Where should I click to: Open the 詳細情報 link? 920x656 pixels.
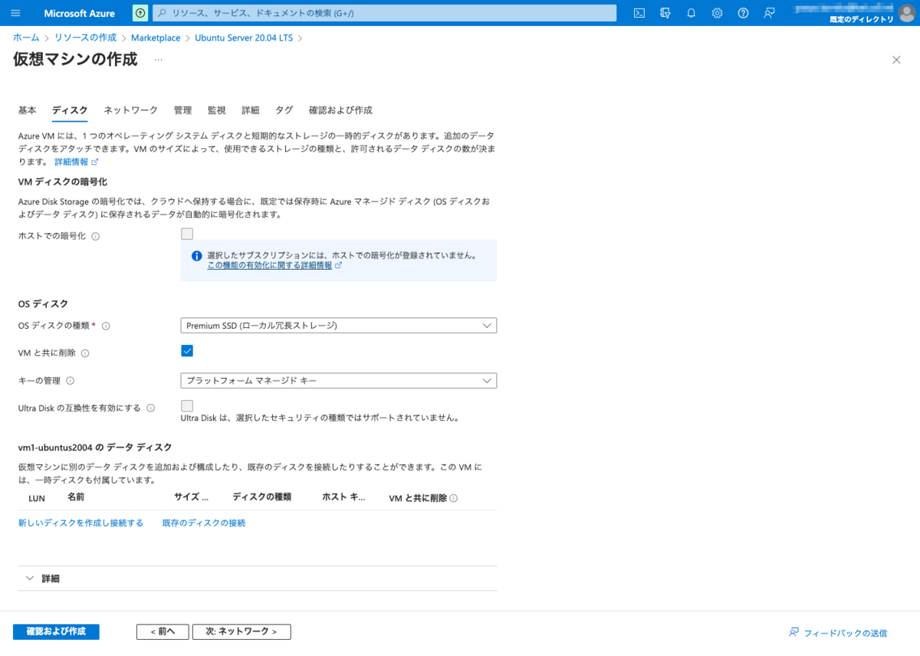pos(71,162)
